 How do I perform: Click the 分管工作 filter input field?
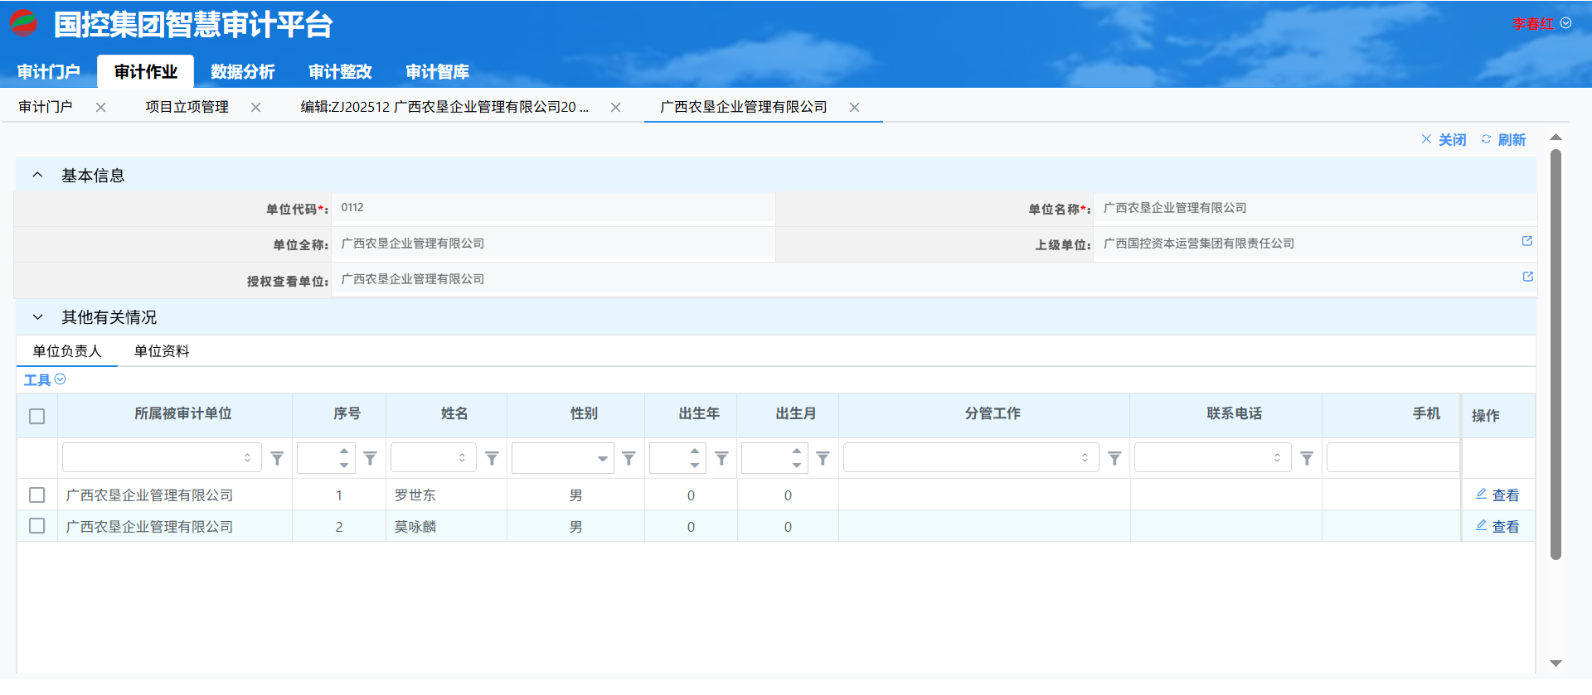click(x=962, y=458)
